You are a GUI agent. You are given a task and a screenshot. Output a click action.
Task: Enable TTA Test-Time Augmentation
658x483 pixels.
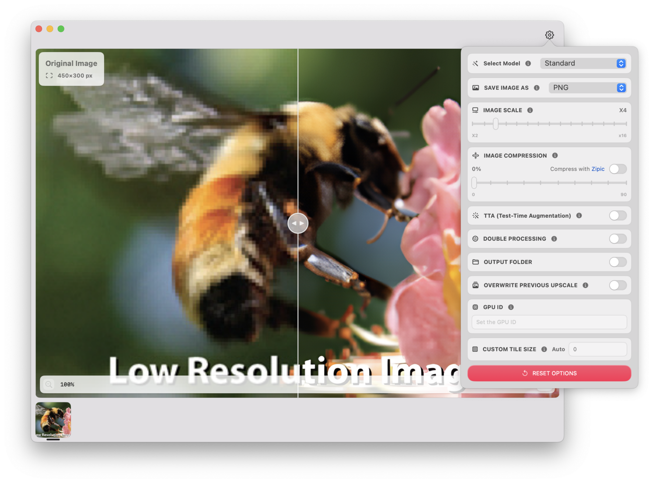click(617, 216)
